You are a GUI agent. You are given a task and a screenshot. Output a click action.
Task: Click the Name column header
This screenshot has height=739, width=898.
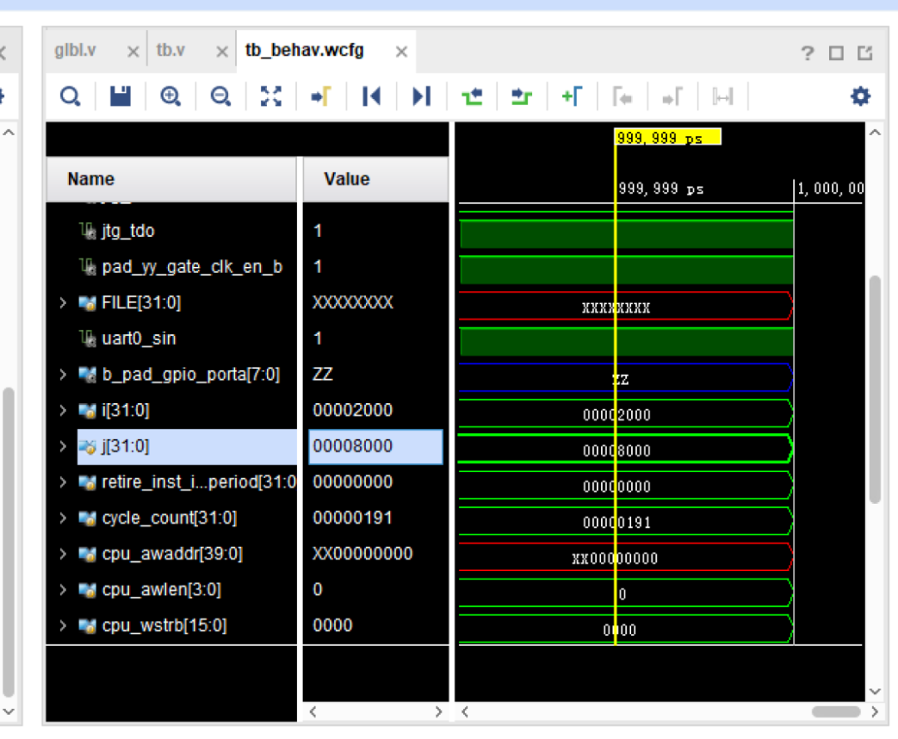tap(171, 180)
